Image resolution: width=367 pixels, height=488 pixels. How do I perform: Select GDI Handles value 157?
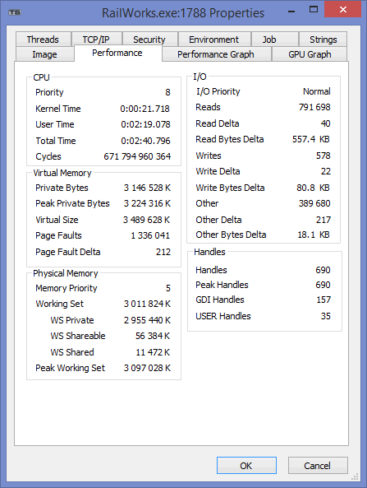(x=323, y=300)
